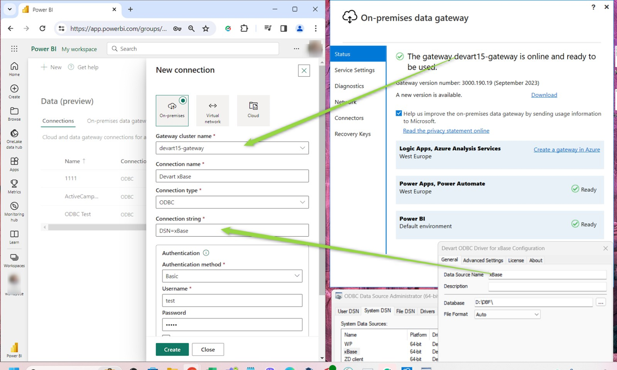Open the Chrome profile icon

300,29
